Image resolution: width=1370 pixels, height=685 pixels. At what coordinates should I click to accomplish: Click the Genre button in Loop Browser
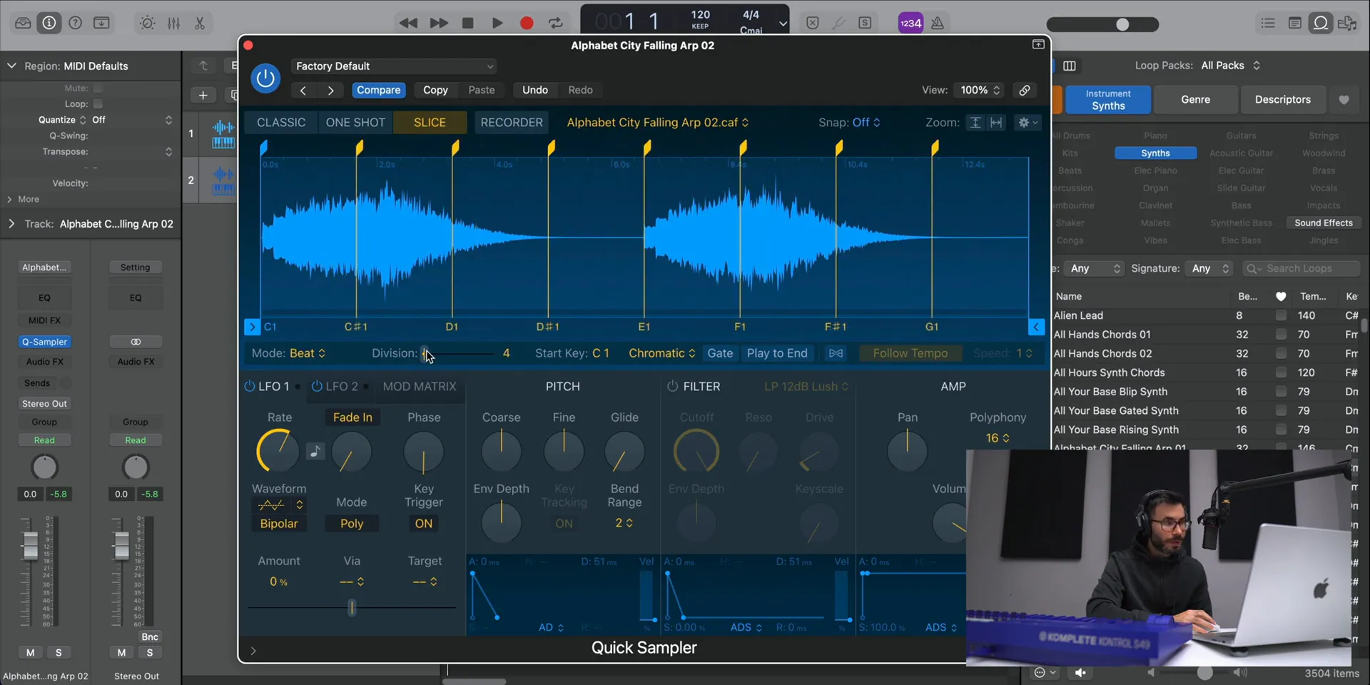(1195, 100)
